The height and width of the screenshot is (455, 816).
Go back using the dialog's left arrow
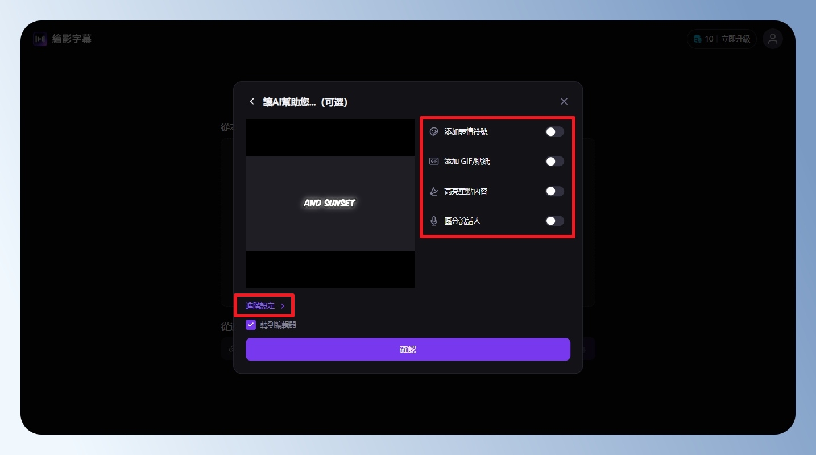[252, 102]
